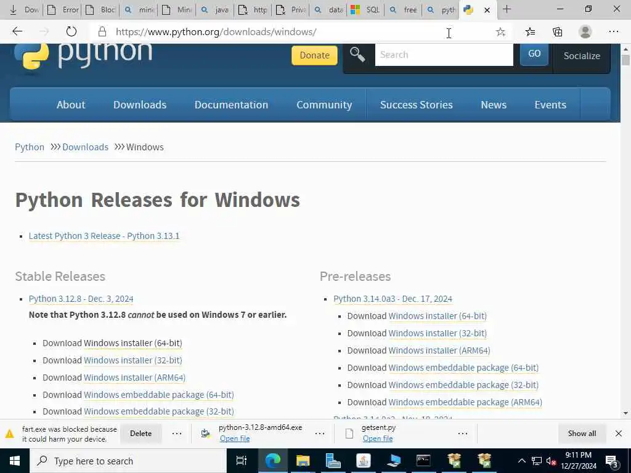
Task: Open Python 3.14.0a3 - Dec. 17, 2024 link
Action: 393,299
